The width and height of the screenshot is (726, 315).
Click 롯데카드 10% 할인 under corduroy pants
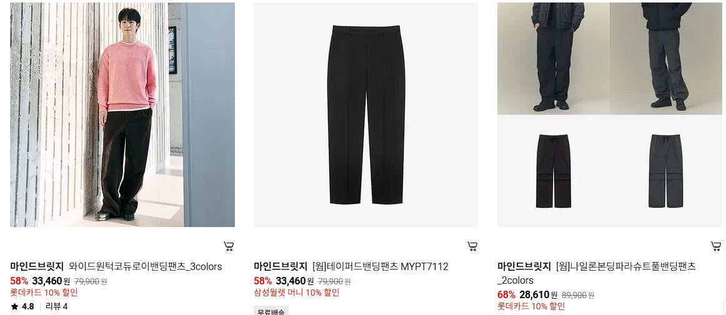pyautogui.click(x=44, y=293)
